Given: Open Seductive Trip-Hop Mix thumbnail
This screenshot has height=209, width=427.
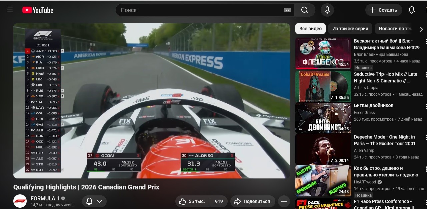Looking at the screenshot, I should coord(323,86).
